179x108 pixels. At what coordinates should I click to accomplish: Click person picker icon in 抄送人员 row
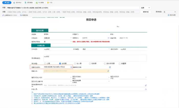click(146, 89)
